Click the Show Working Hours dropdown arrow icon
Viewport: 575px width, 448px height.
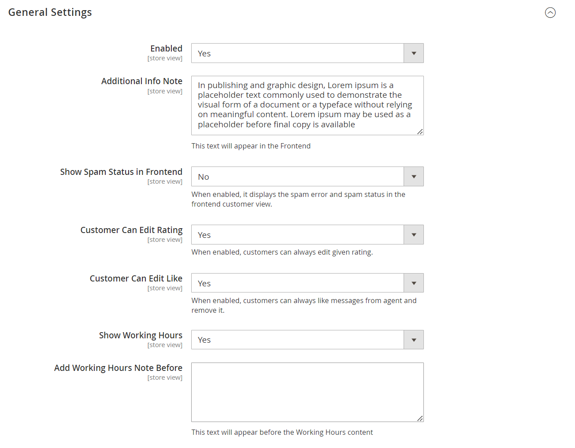coord(413,339)
